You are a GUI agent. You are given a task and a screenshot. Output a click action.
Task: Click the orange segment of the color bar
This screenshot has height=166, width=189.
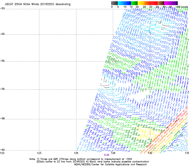(148, 3)
